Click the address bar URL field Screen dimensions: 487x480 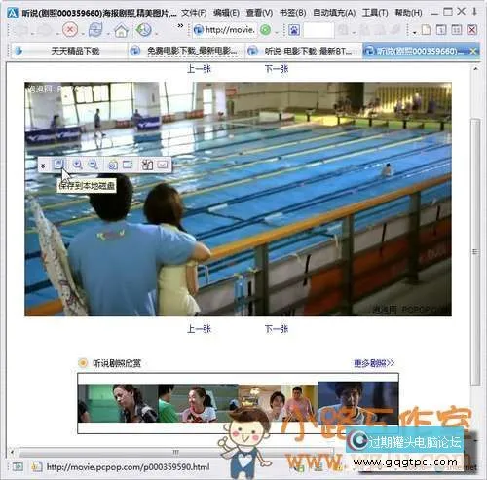[224, 30]
